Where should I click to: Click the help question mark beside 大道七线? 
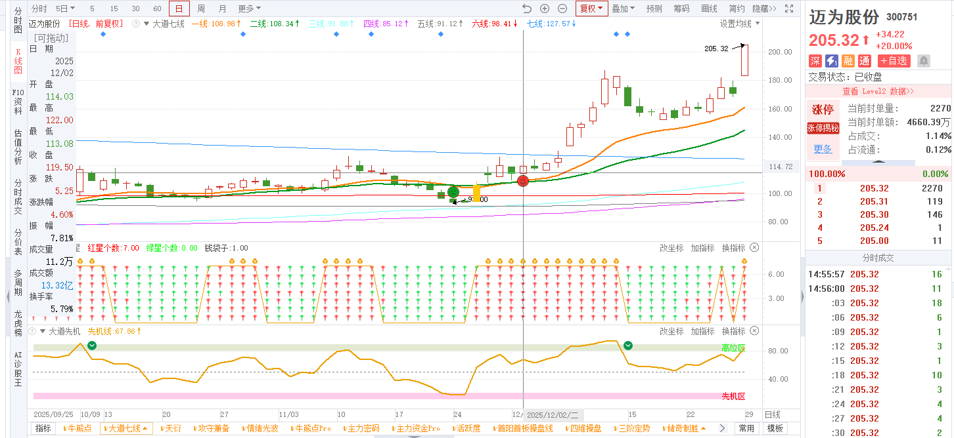[x=136, y=24]
